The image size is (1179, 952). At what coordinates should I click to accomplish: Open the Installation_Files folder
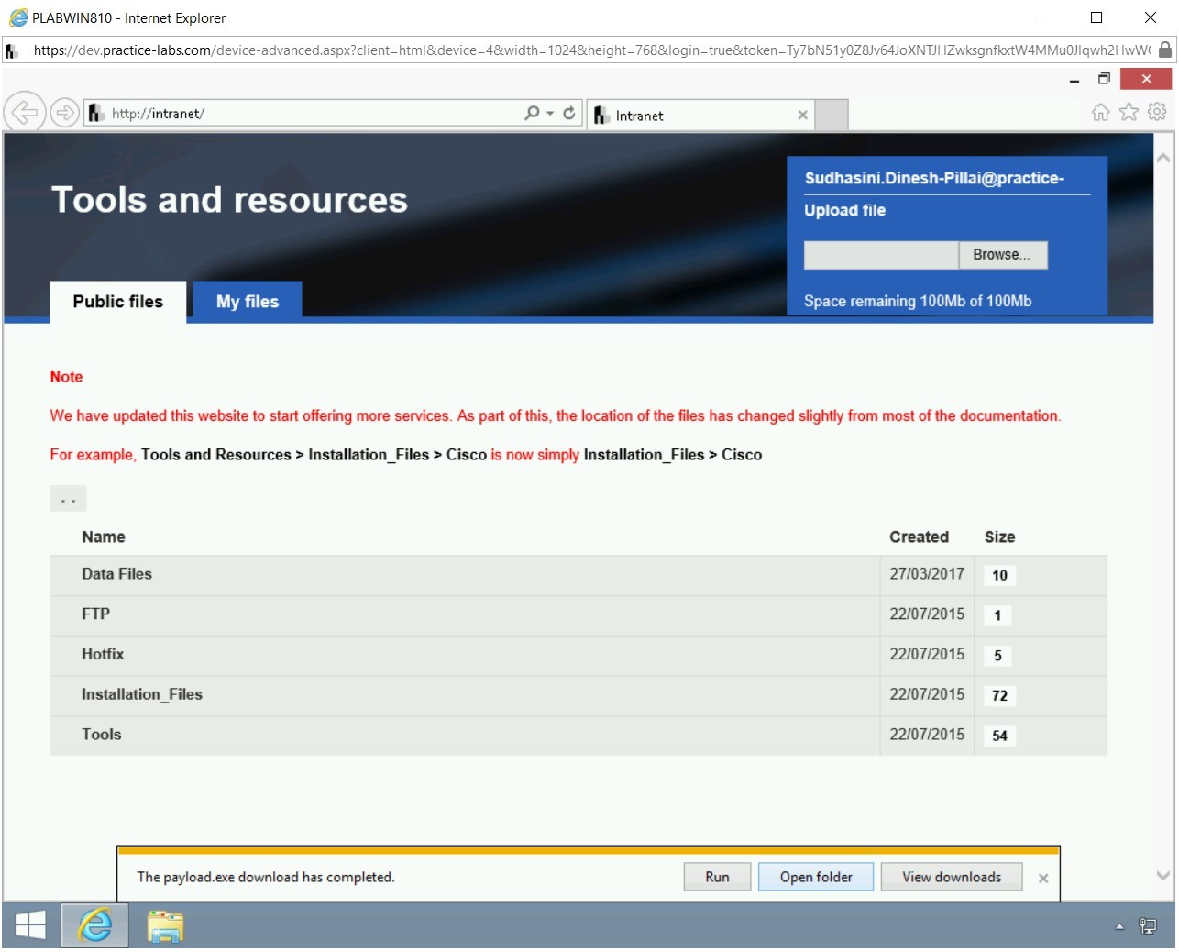142,694
